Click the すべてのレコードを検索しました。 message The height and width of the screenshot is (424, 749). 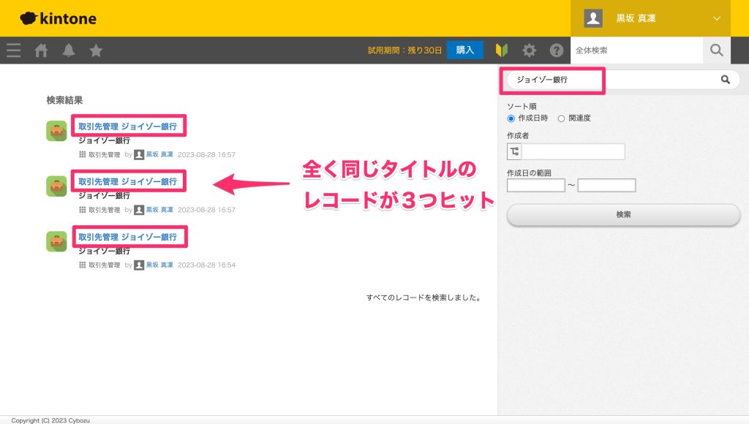[x=424, y=298]
